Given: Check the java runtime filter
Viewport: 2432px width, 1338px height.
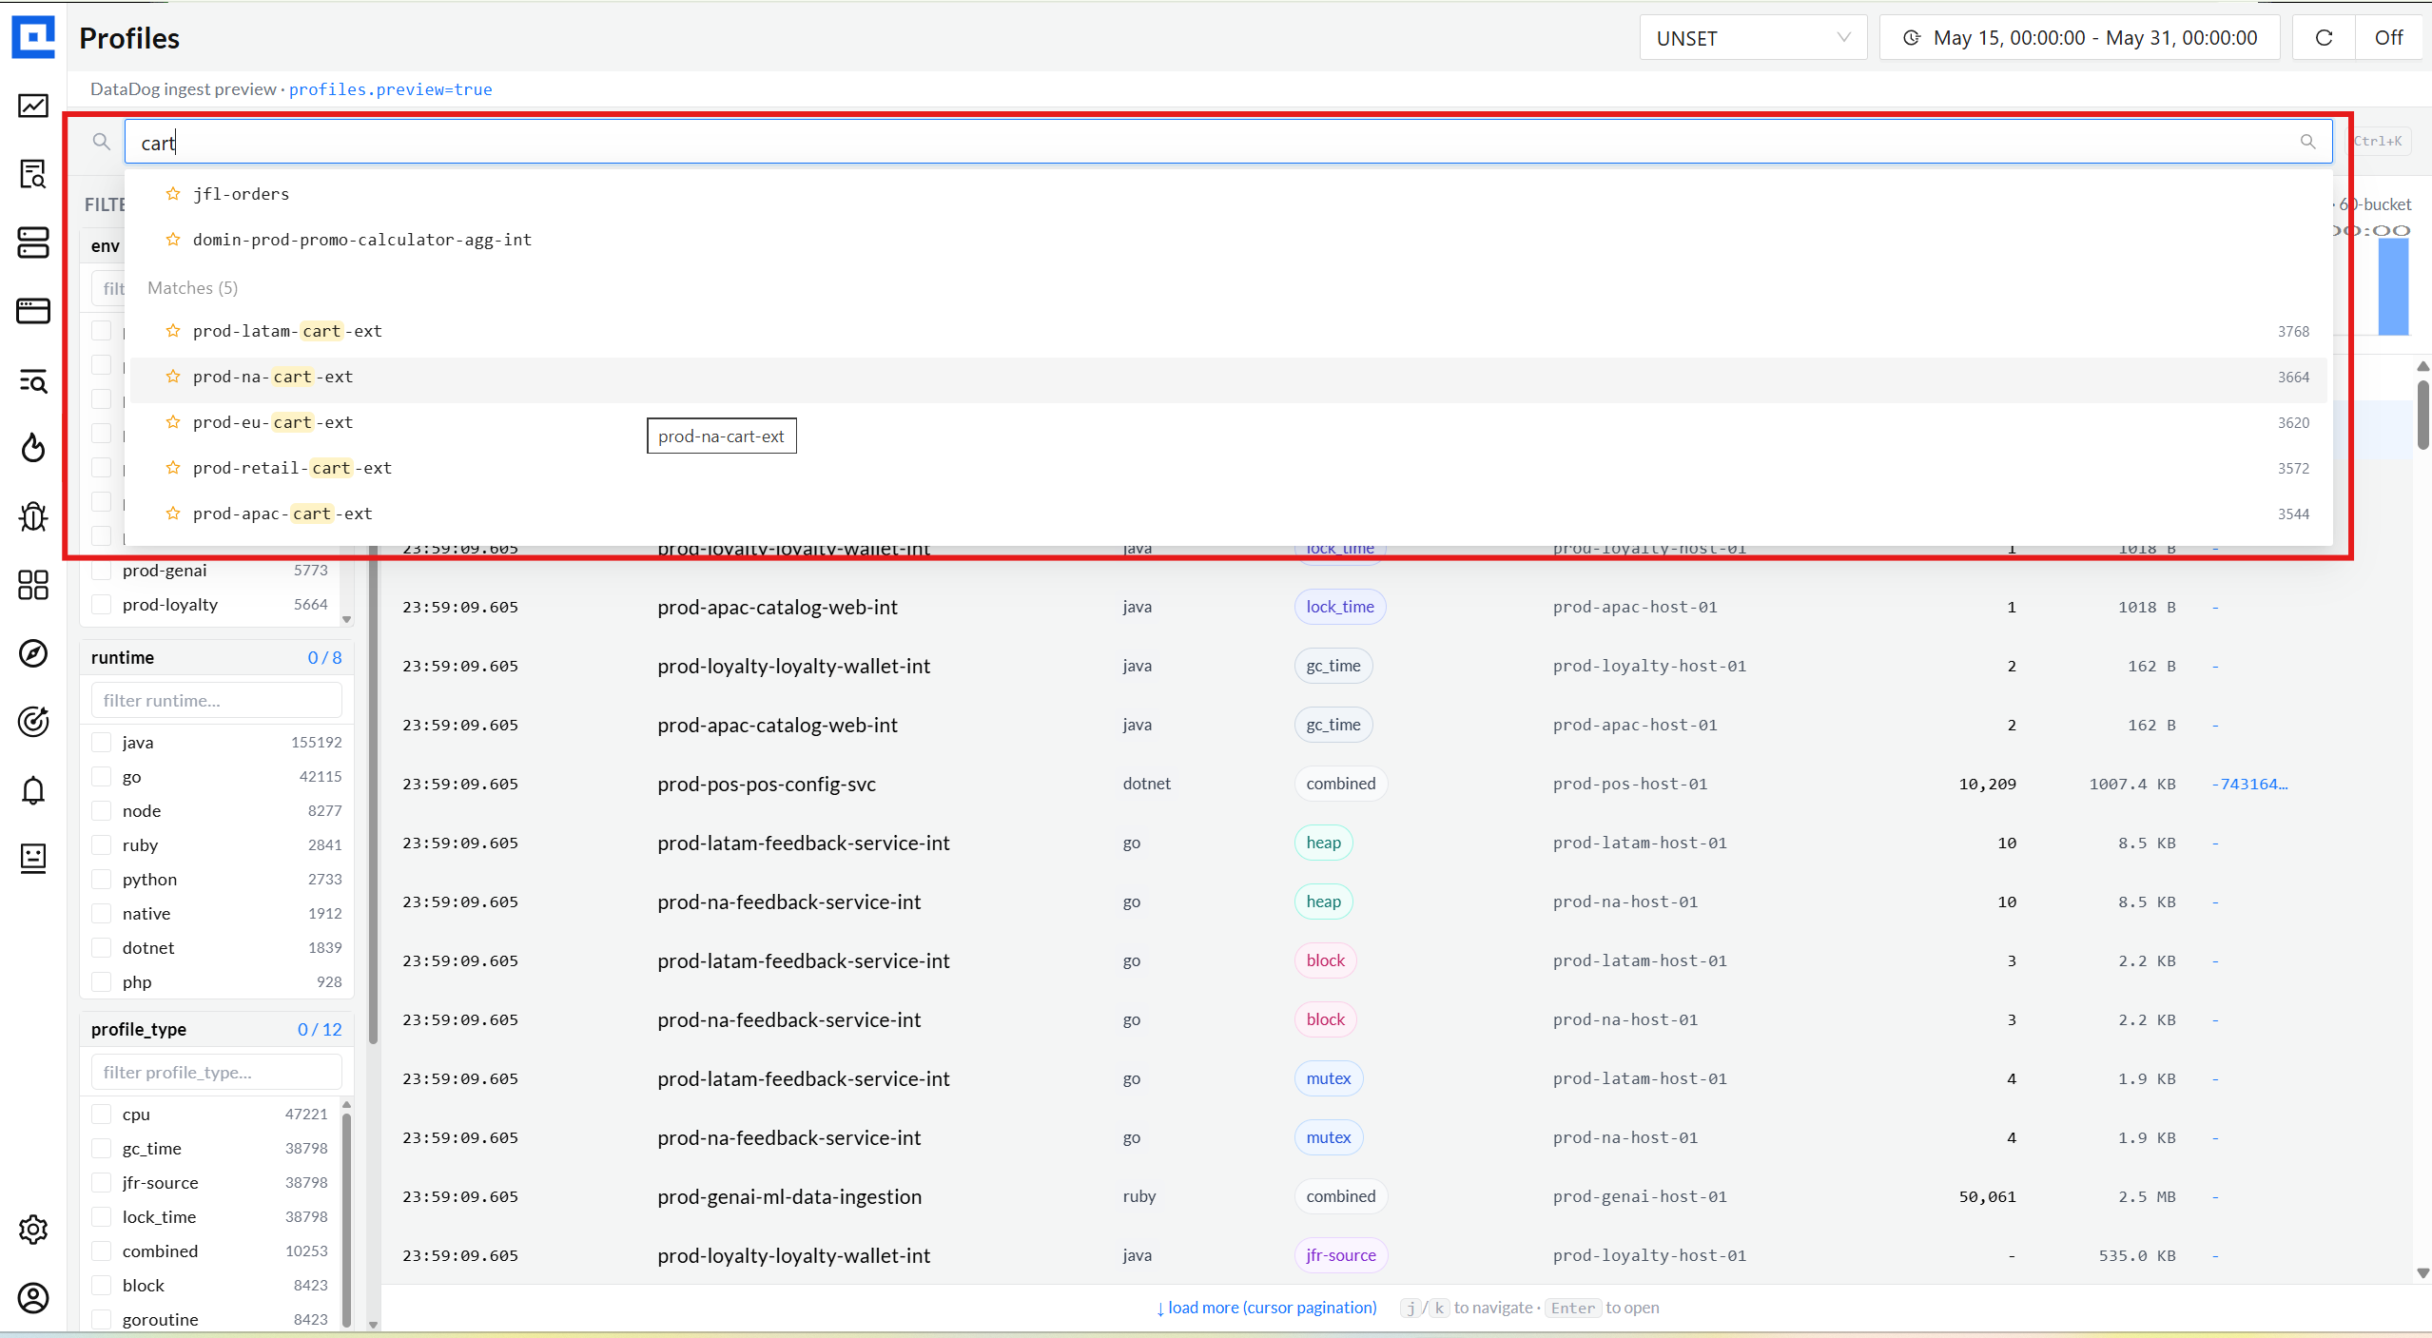Looking at the screenshot, I should 102,743.
